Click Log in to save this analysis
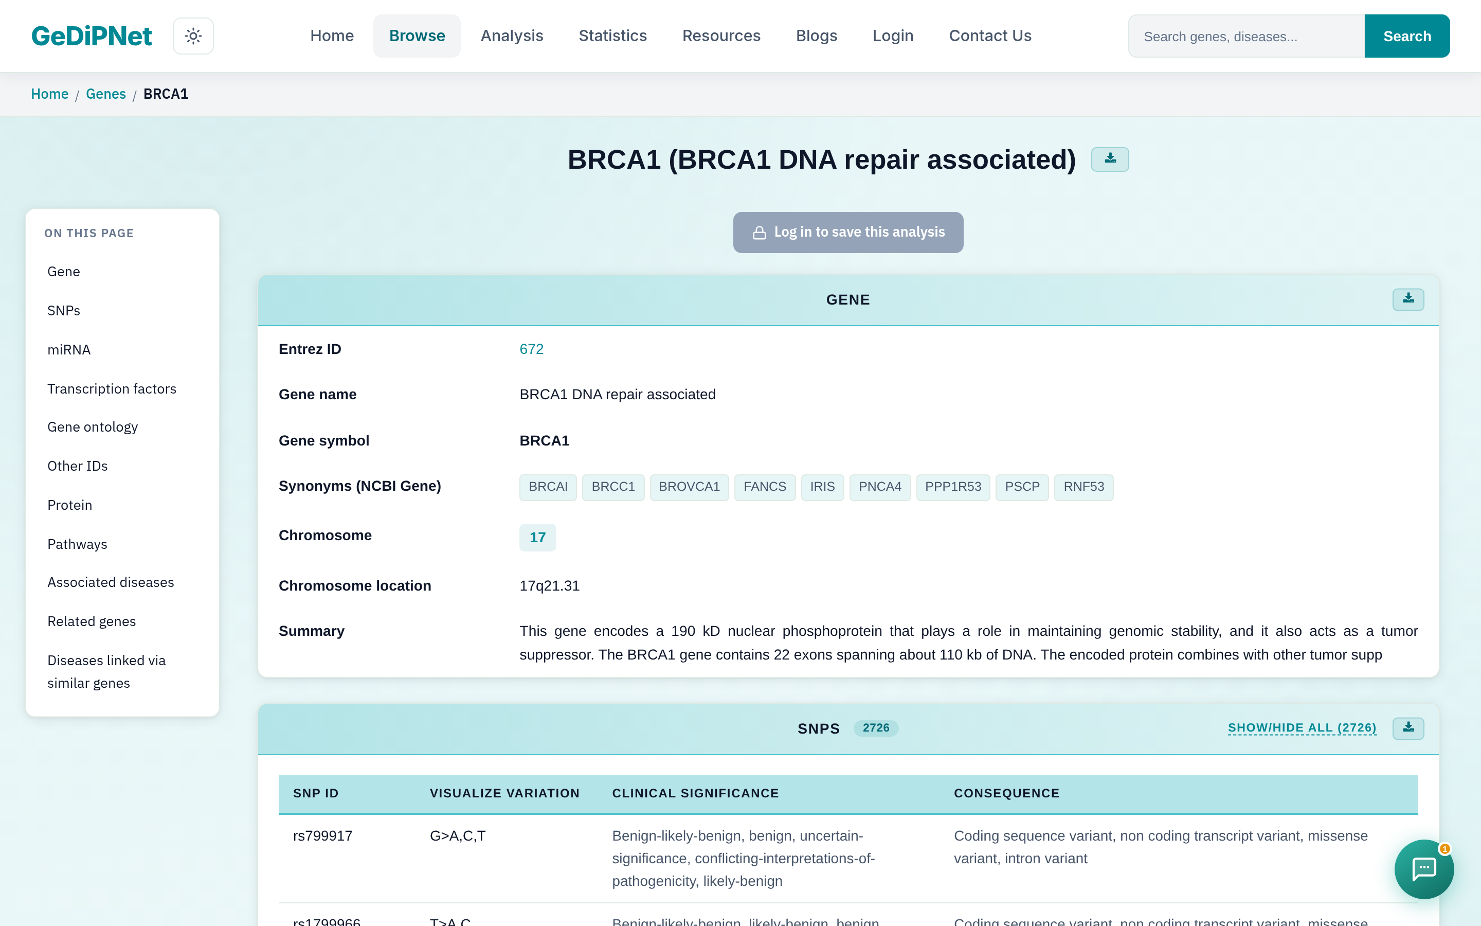Viewport: 1481px width, 926px height. point(848,232)
